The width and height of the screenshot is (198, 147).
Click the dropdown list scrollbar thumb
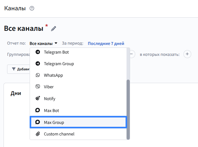click(128, 109)
